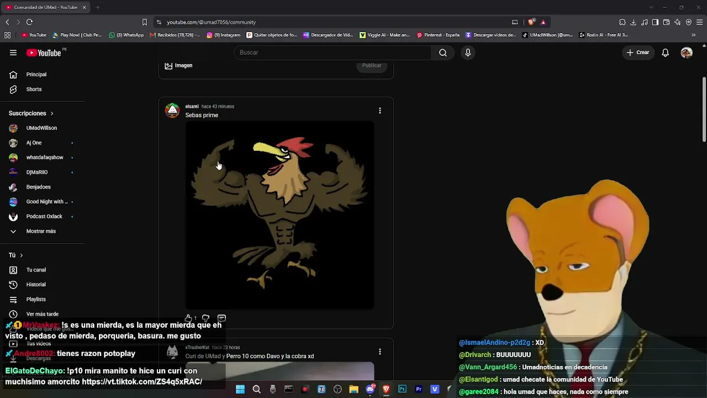Screen dimensions: 707x398
Task: Click the Crear button
Action: [x=638, y=53]
